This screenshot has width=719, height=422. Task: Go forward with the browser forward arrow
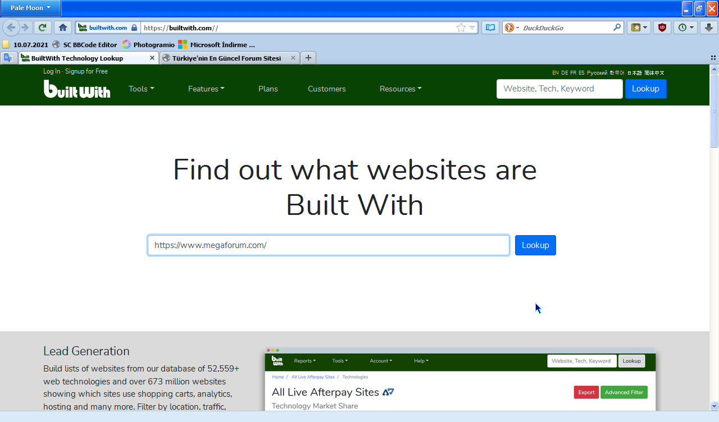(25, 27)
